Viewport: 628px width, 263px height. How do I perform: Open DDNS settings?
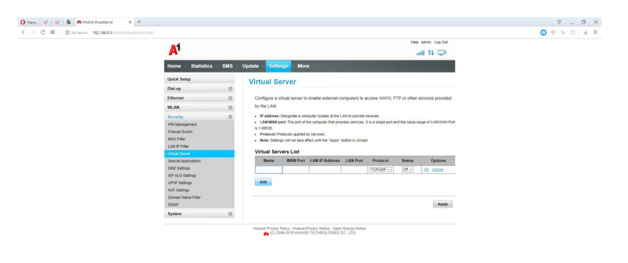[173, 205]
